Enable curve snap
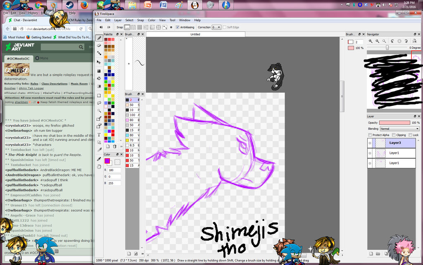This screenshot has width=423, height=265. pos(164,27)
